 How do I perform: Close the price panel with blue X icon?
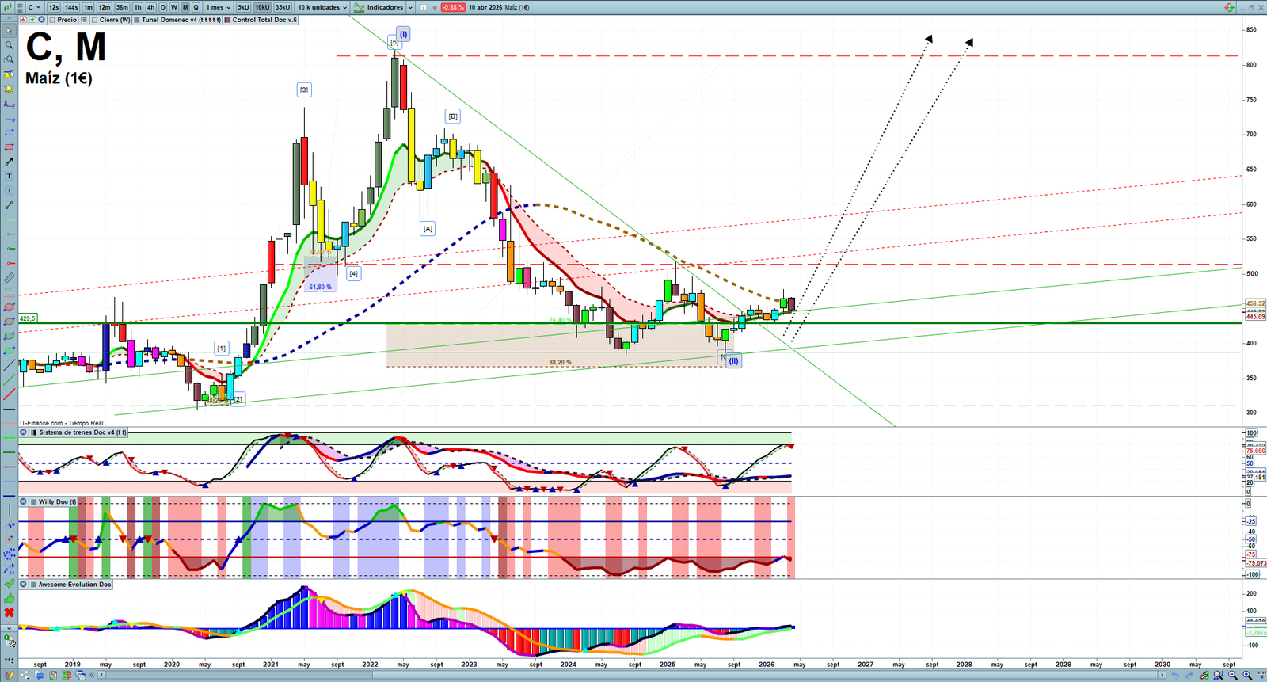tap(42, 20)
